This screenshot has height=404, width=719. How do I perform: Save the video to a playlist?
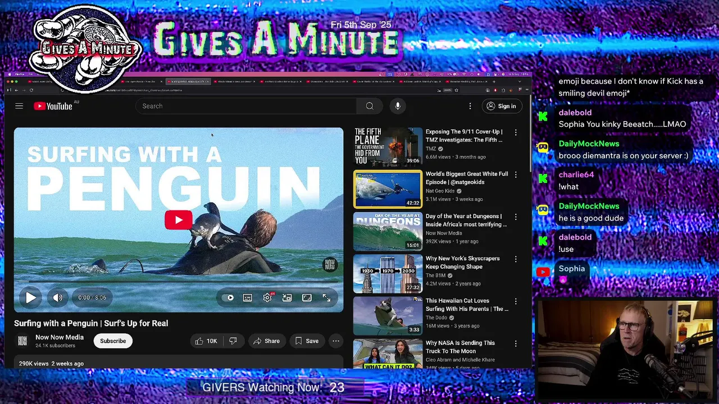[307, 341]
